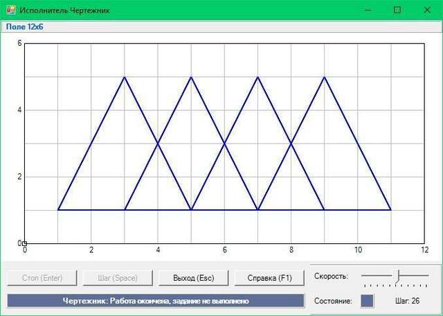Click the y-axis label 4

[19, 110]
